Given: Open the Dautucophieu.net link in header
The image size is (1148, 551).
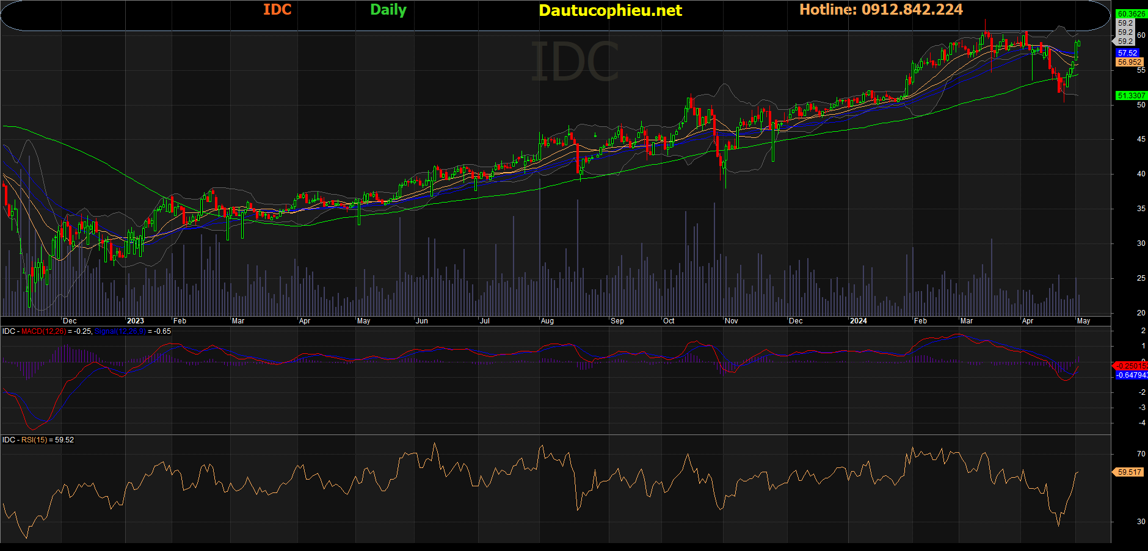Looking at the screenshot, I should pos(610,10).
